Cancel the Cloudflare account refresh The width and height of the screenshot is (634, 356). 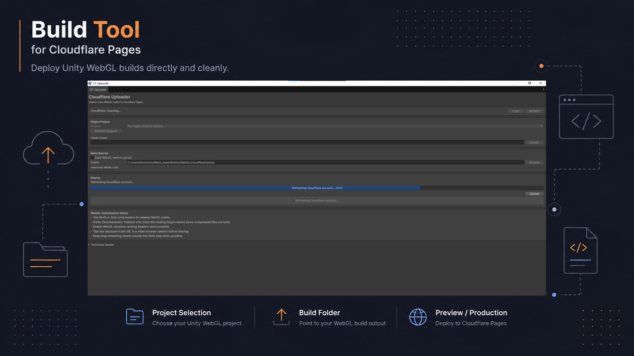534,194
